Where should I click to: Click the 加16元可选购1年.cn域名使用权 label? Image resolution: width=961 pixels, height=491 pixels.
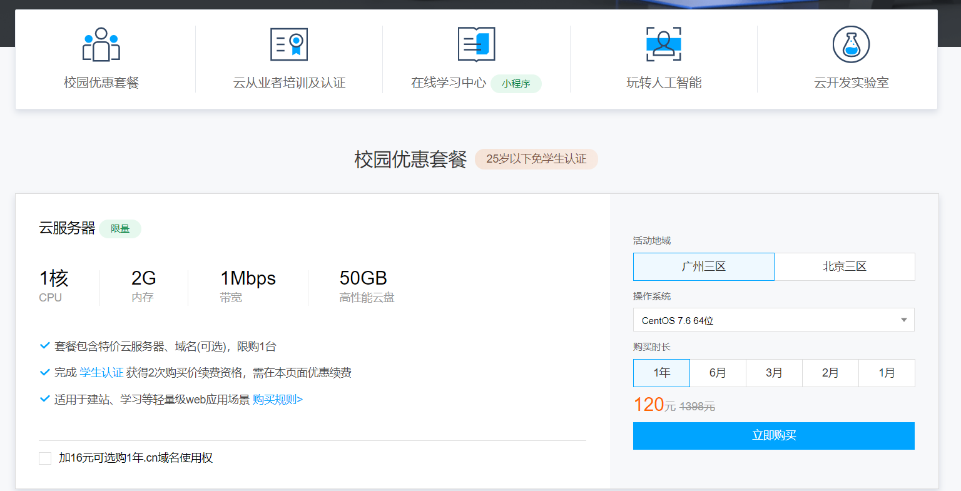pos(136,458)
